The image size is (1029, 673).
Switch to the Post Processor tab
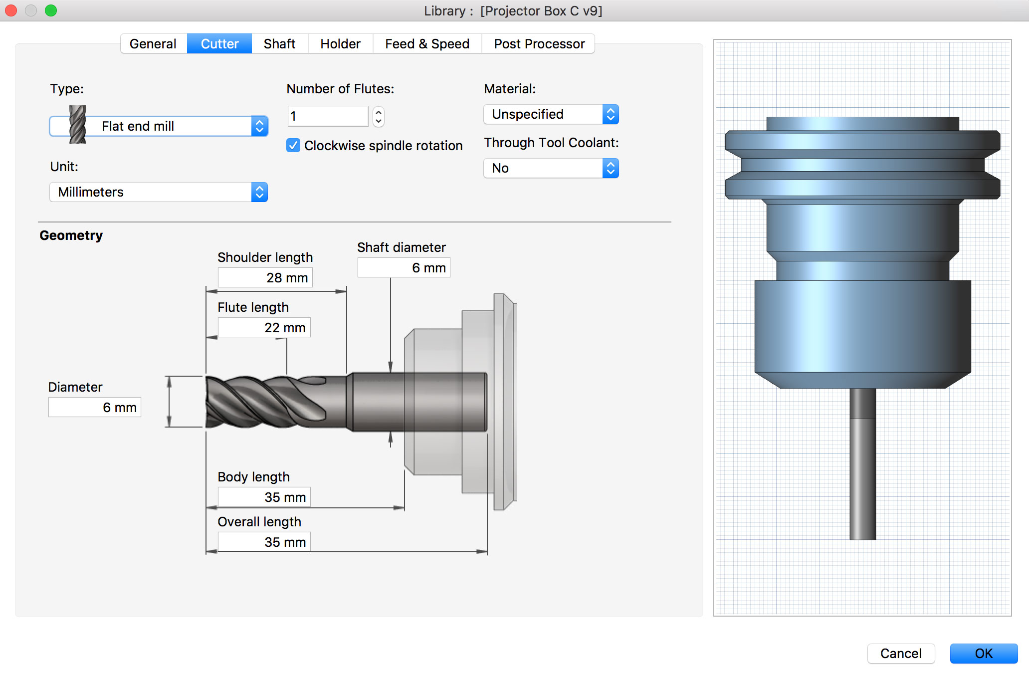click(539, 43)
